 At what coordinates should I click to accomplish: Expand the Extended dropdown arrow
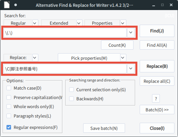pos(79,23)
